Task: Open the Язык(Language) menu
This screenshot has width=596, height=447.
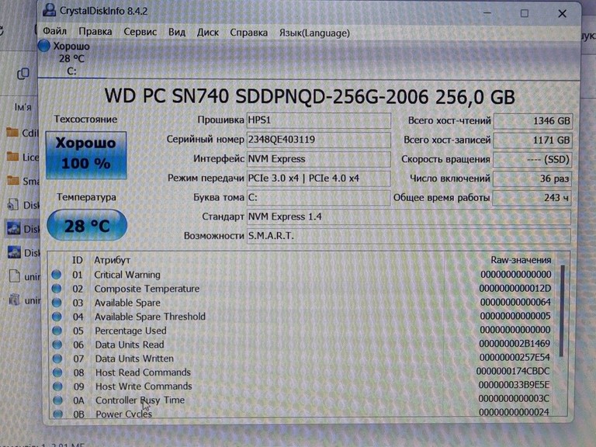Action: click(x=314, y=33)
